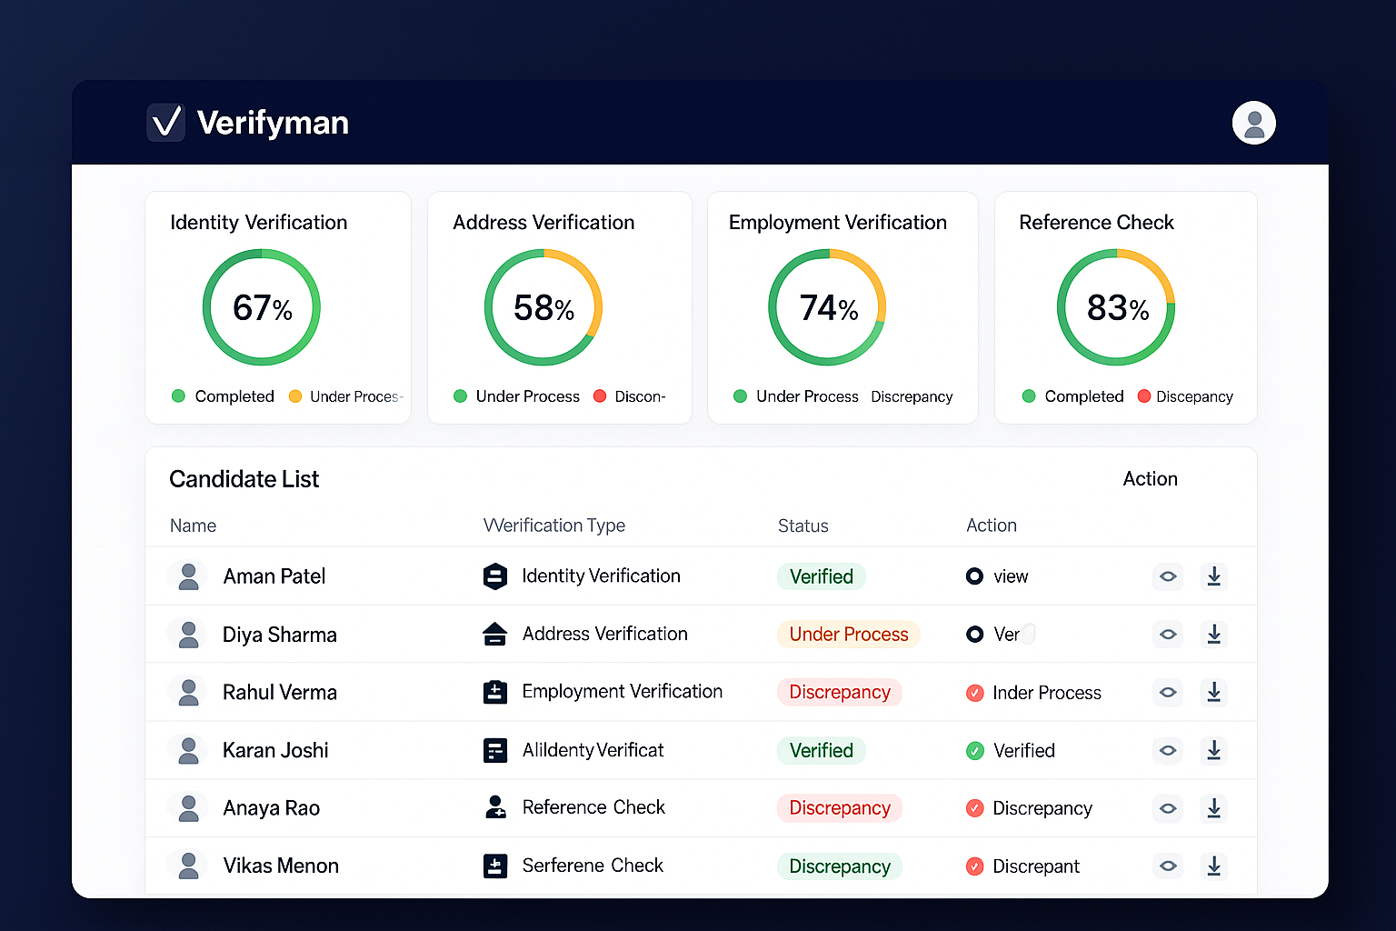Sort by the Status column header
Image resolution: width=1396 pixels, height=931 pixels.
(x=803, y=526)
